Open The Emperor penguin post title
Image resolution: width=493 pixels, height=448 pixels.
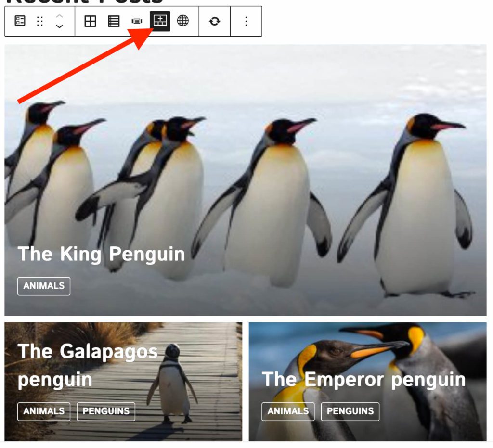[364, 379]
